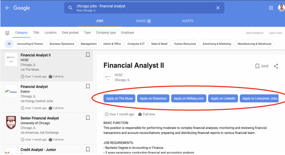Select the Date posted filter tab

pyautogui.click(x=70, y=33)
